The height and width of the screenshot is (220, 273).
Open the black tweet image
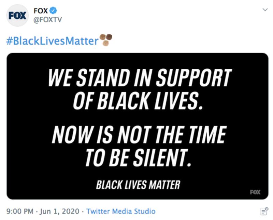click(137, 126)
